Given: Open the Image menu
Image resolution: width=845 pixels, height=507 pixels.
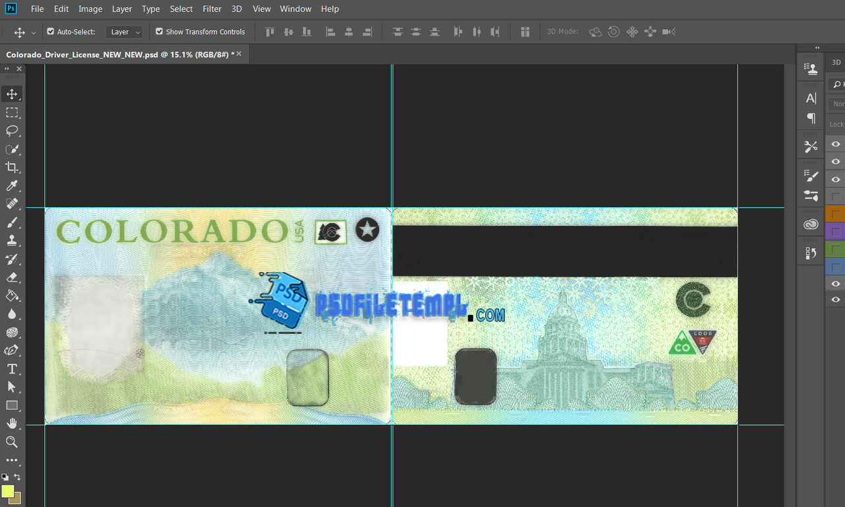Looking at the screenshot, I should point(90,9).
